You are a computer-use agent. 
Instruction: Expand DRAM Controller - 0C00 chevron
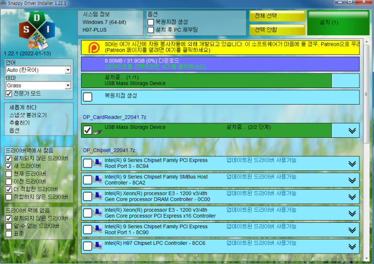point(352,197)
